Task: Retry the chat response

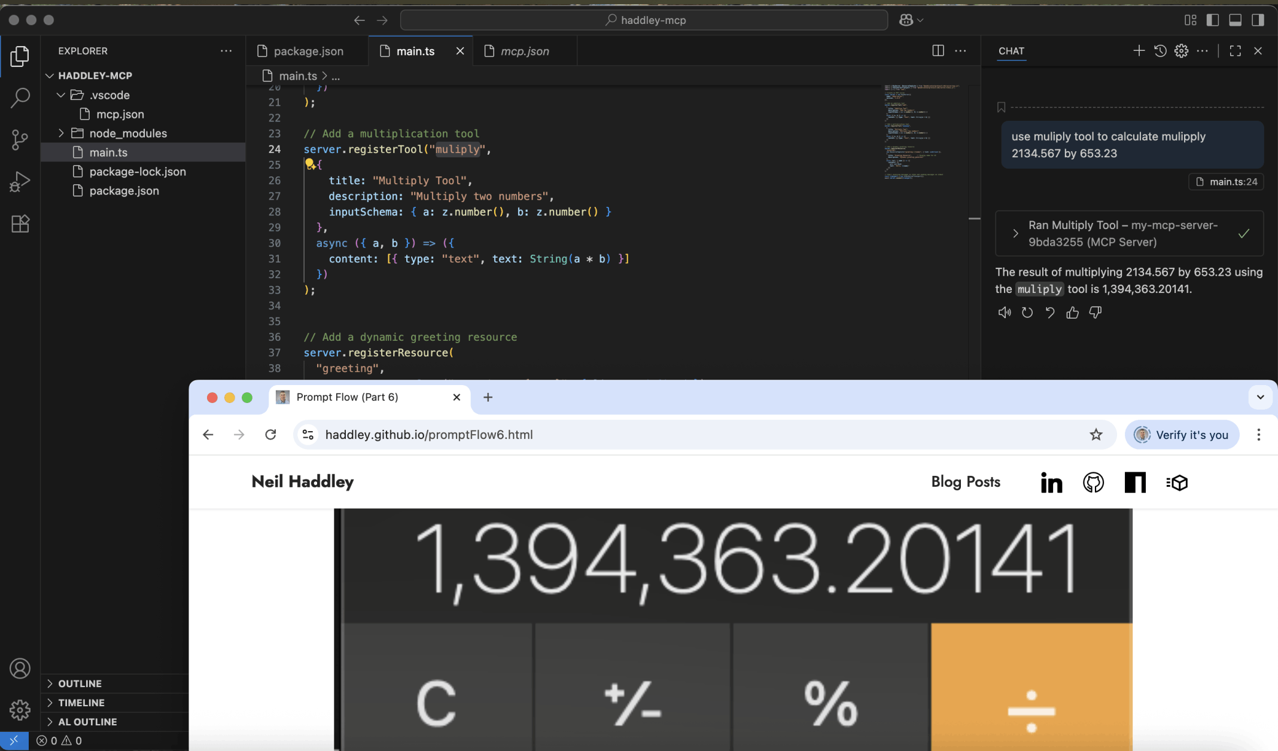Action: pos(1027,312)
